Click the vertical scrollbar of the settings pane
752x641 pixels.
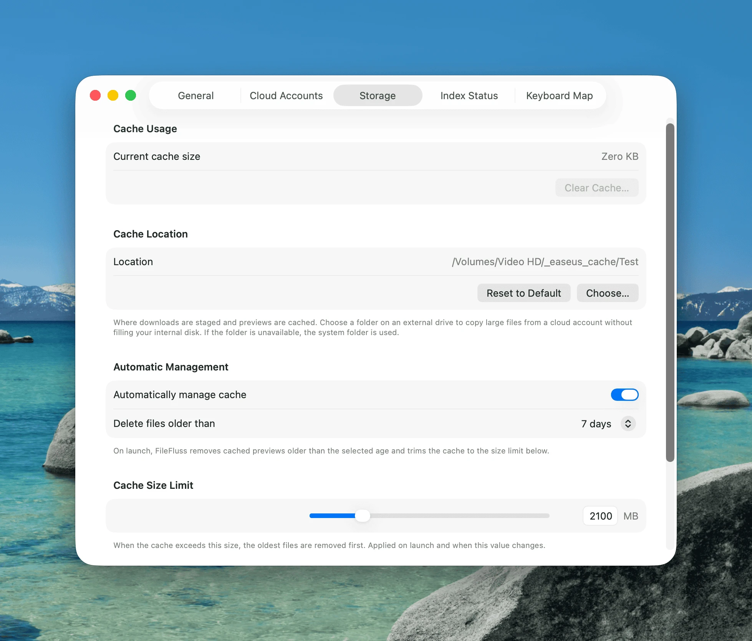(x=670, y=292)
